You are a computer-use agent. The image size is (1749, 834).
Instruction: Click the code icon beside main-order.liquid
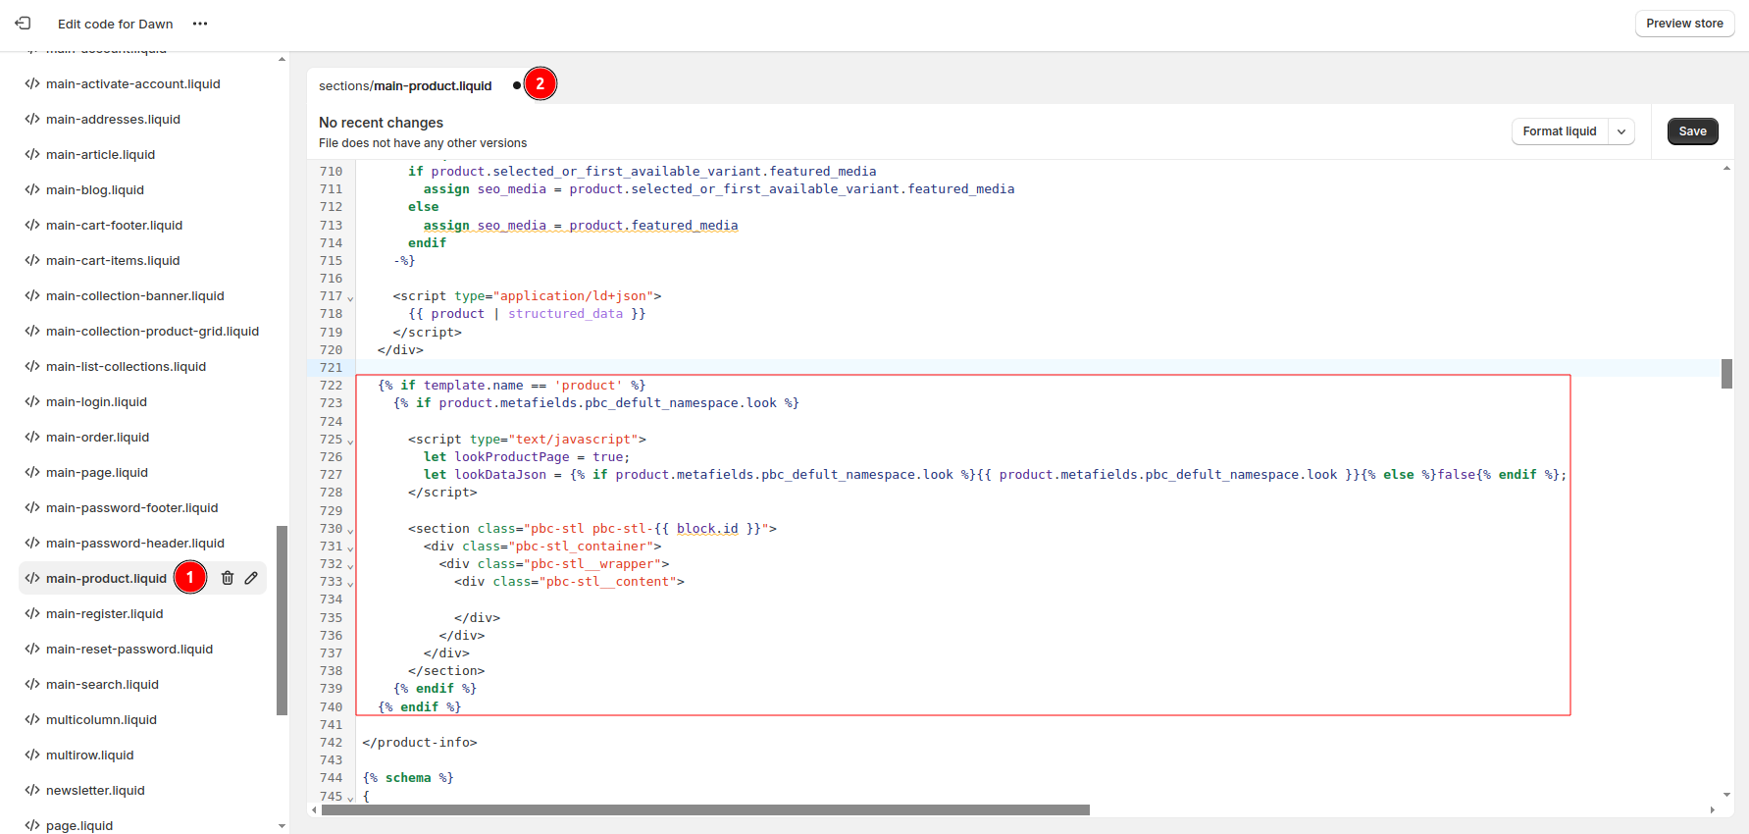click(x=32, y=437)
